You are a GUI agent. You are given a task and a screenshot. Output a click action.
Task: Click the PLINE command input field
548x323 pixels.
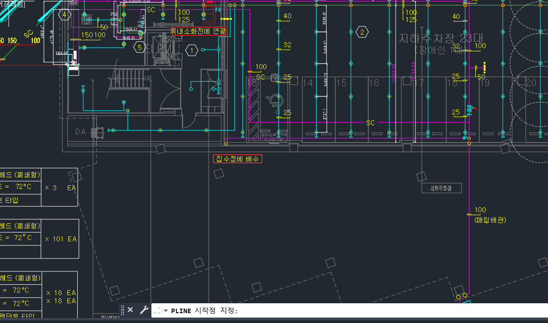tap(359, 310)
